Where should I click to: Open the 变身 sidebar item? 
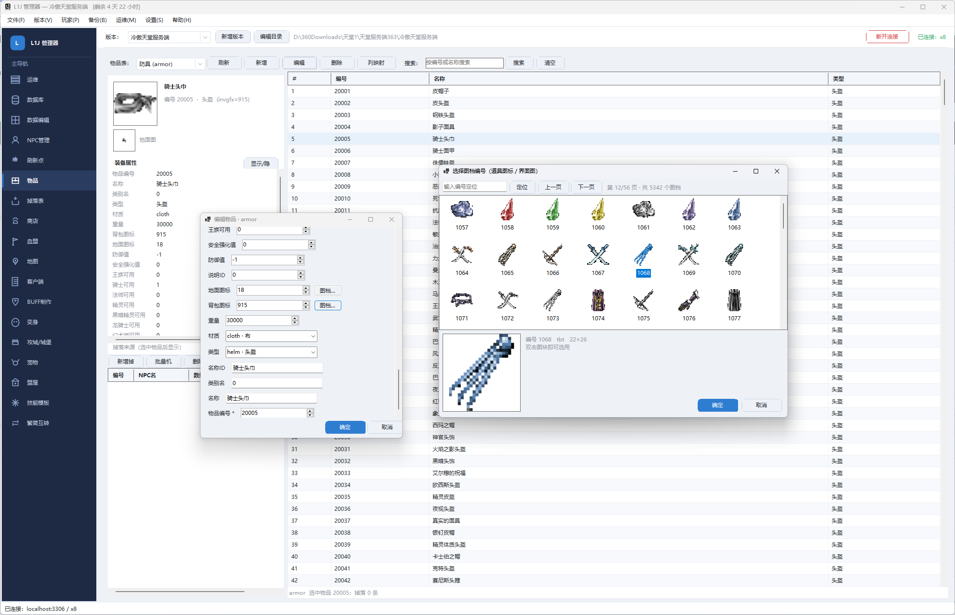(49, 322)
